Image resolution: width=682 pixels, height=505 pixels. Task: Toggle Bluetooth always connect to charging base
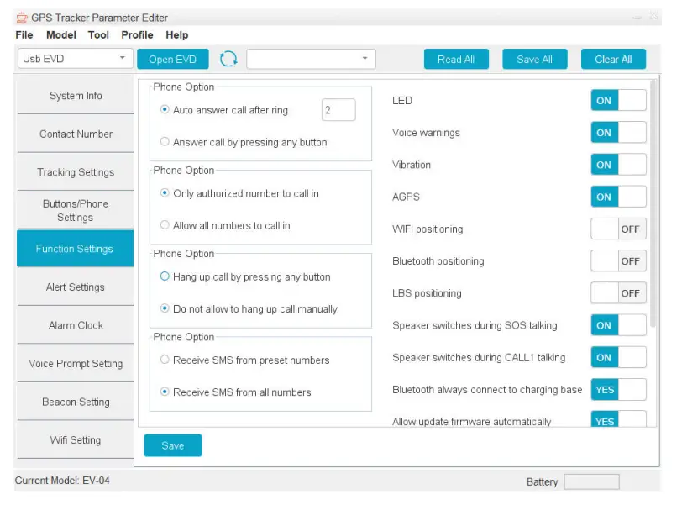coord(618,389)
